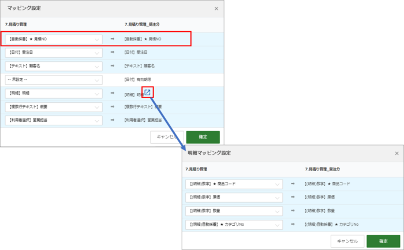404x250 pixels.
Task: Close the マッピング設定 dialog
Action: (x=216, y=9)
